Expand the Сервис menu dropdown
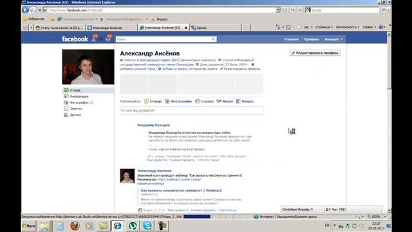Image resolution: width=412 pixels, height=232 pixels. [x=369, y=27]
